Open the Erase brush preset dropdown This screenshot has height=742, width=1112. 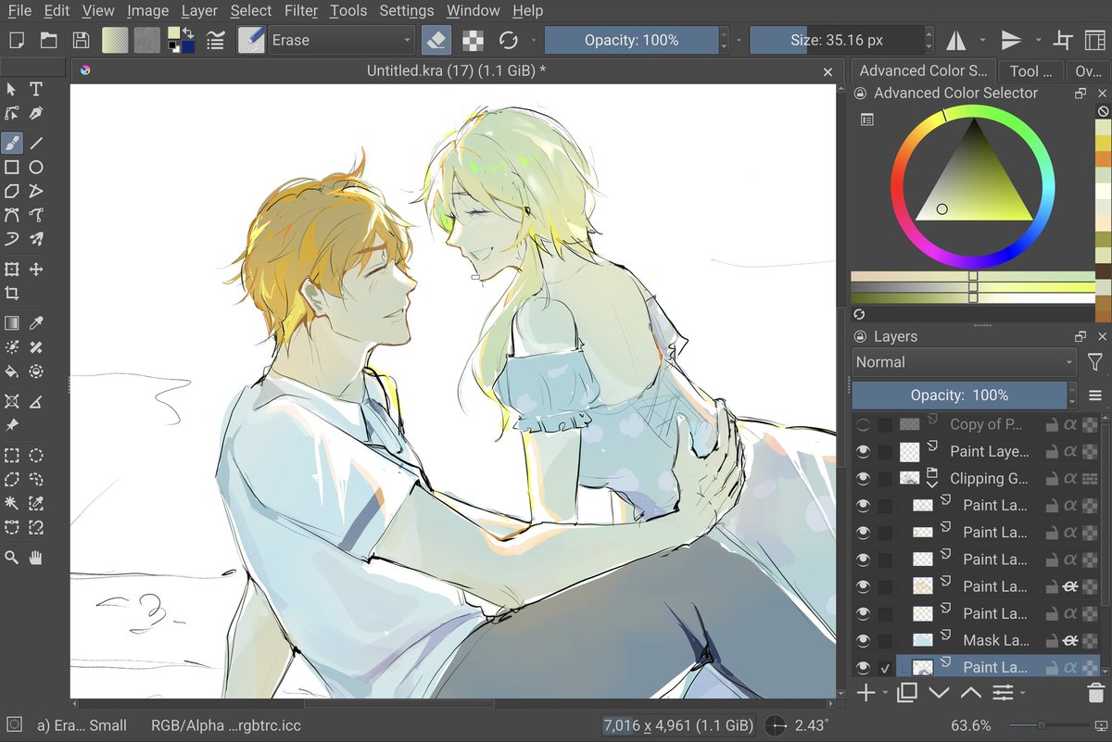(405, 40)
